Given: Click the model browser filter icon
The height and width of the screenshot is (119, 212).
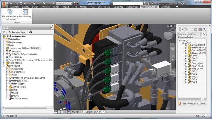Looking at the screenshot, I should [4, 32].
